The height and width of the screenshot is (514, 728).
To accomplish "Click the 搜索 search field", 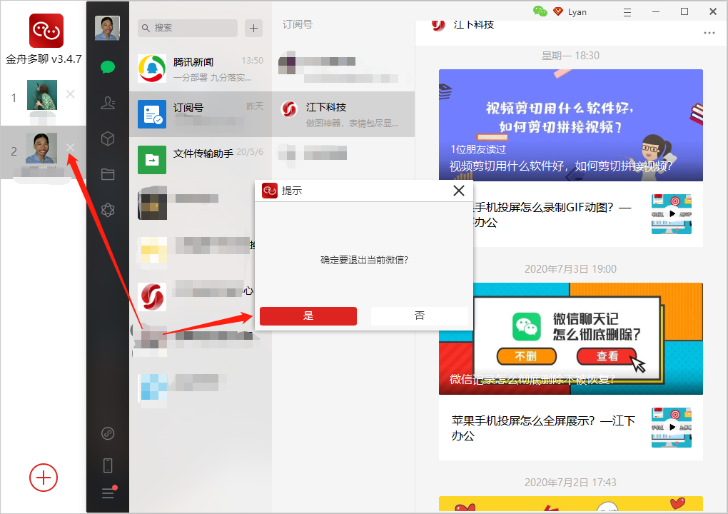I will [x=188, y=28].
